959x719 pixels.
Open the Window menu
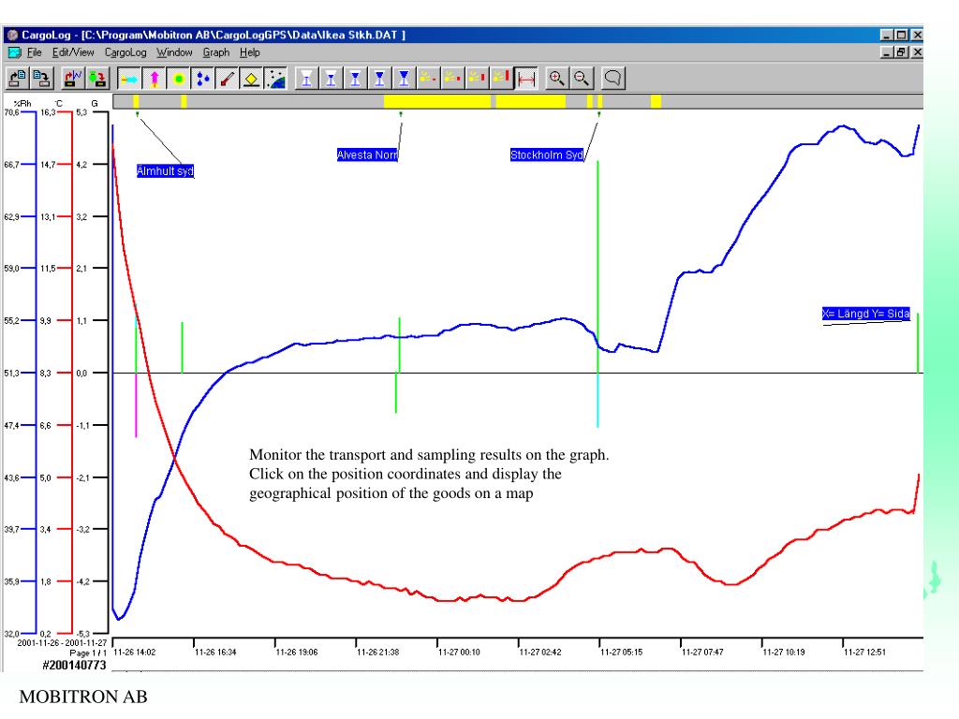click(x=174, y=52)
